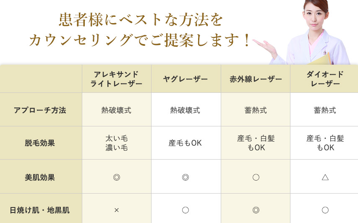The height and width of the screenshot is (223, 358).
Task: Click the circle in 赤外線レーザー 美肌効果 cell
Action: coord(256,177)
